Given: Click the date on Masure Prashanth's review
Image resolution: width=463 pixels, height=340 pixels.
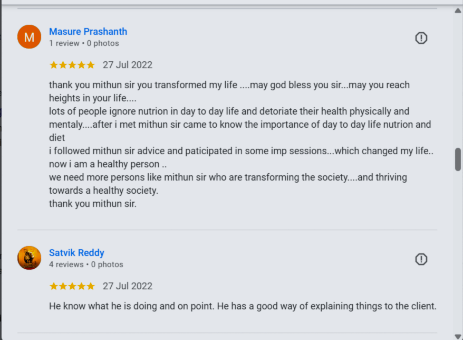Looking at the screenshot, I should point(128,65).
